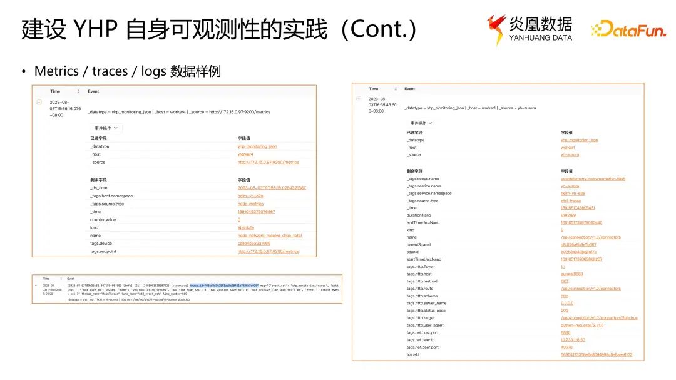676x380 pixels.
Task: Collapse the worker1 yh-aurora event row
Action: coord(358,99)
